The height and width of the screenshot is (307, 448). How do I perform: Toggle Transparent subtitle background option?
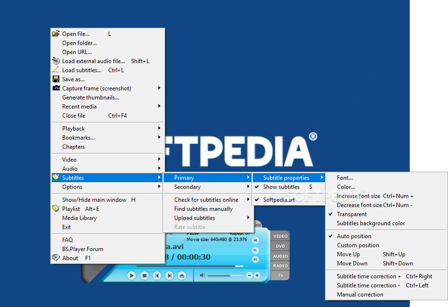[387, 214]
